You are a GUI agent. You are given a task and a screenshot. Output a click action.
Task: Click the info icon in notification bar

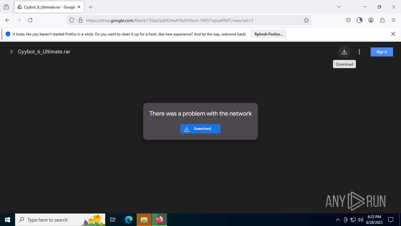click(x=8, y=34)
